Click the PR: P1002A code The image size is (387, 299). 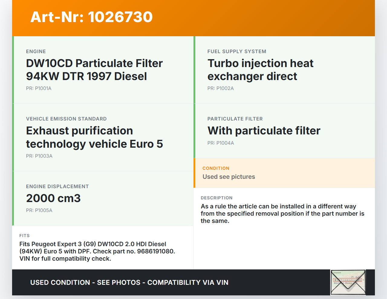220,88
